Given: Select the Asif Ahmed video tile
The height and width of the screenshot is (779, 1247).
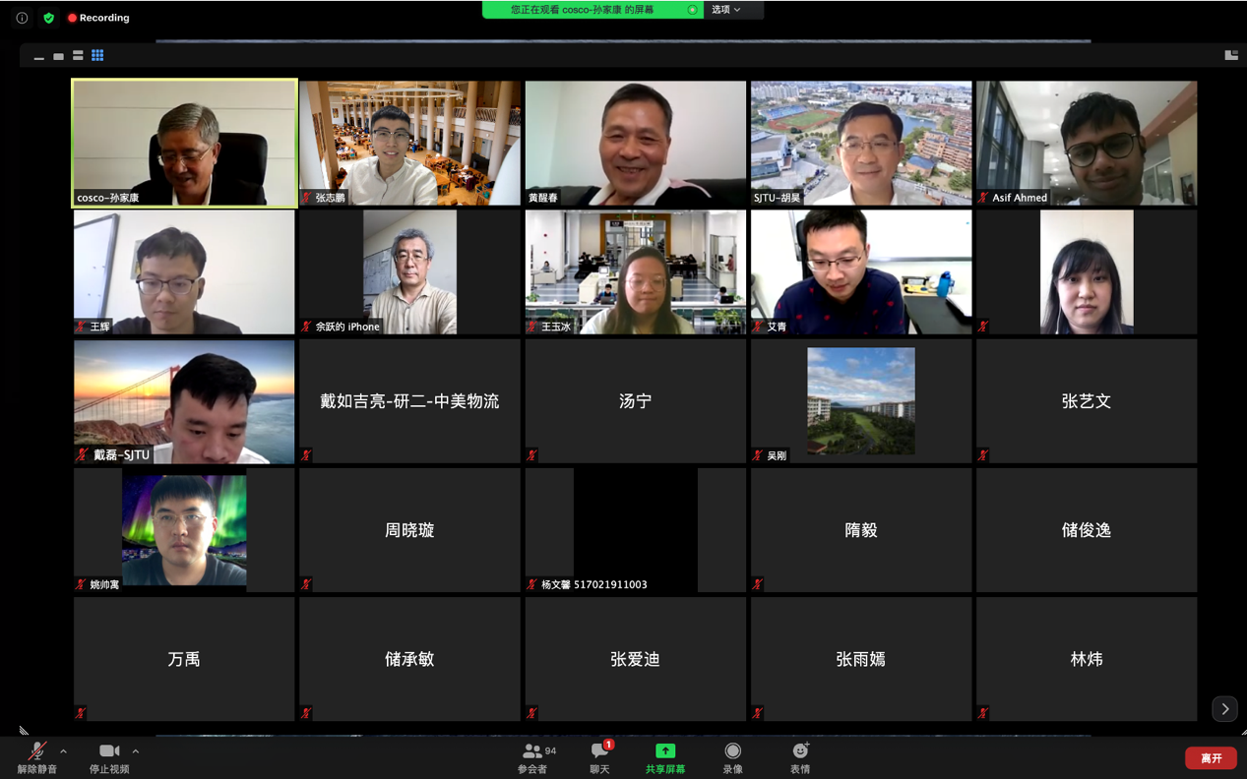Looking at the screenshot, I should [x=1087, y=143].
